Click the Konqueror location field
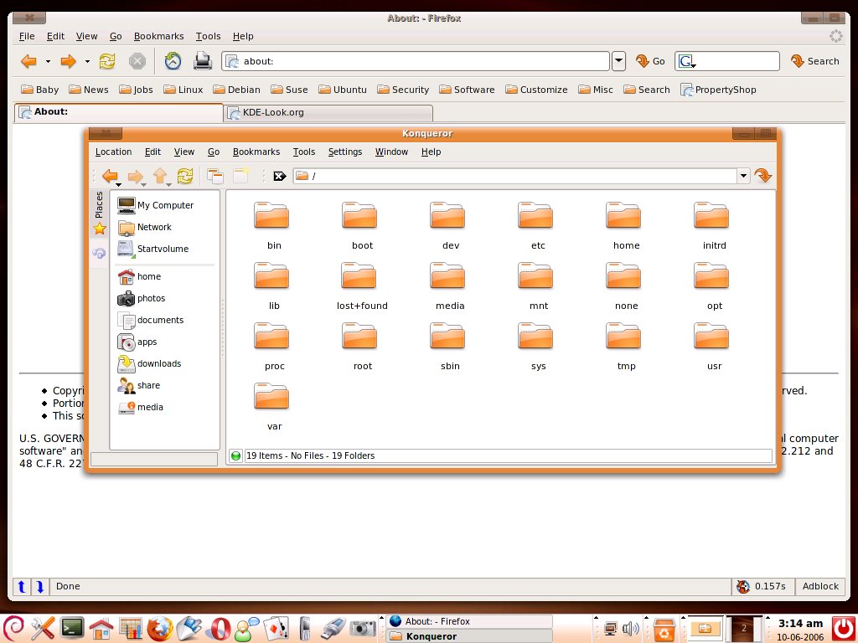Screen dimensions: 858x643 click(515, 176)
